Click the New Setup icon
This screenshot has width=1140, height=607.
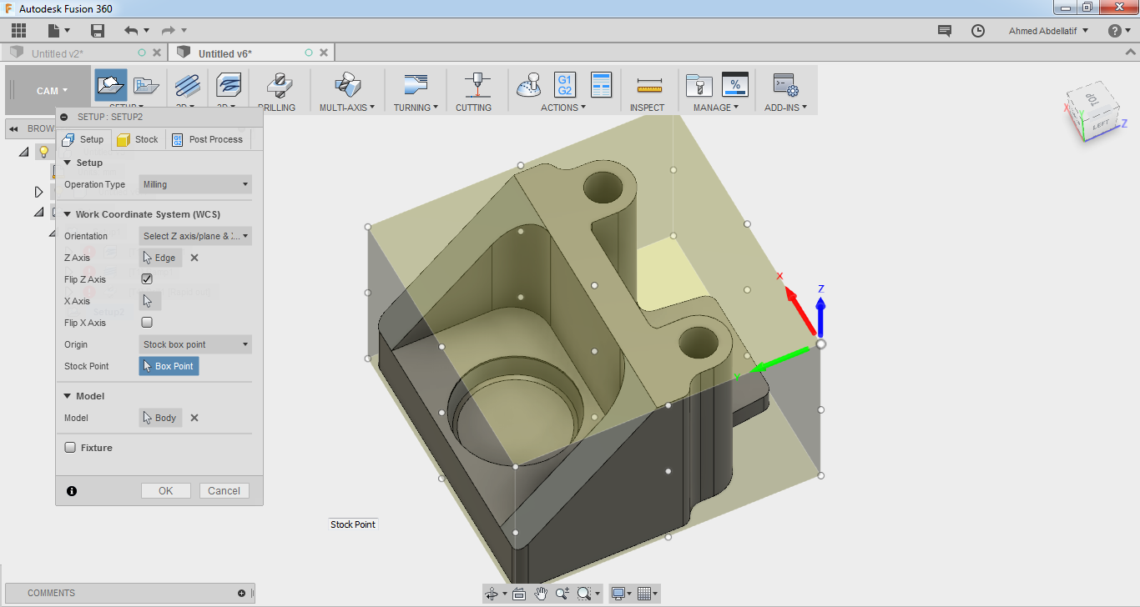tap(110, 85)
